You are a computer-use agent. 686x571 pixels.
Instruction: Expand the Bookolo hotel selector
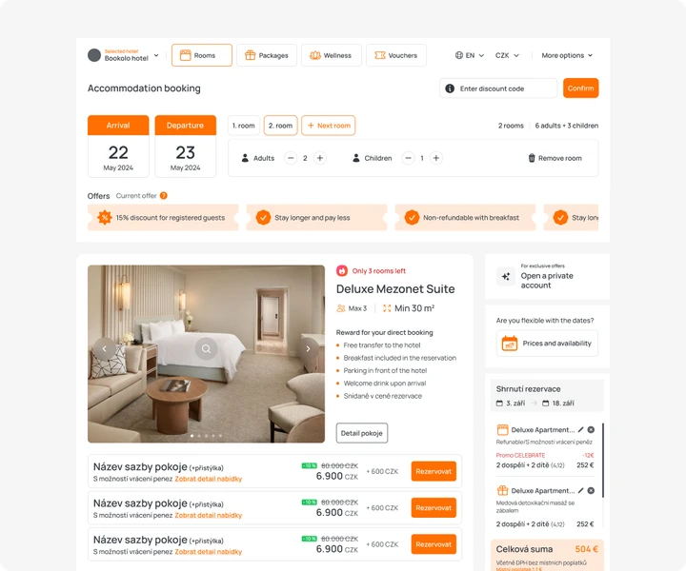pos(124,55)
